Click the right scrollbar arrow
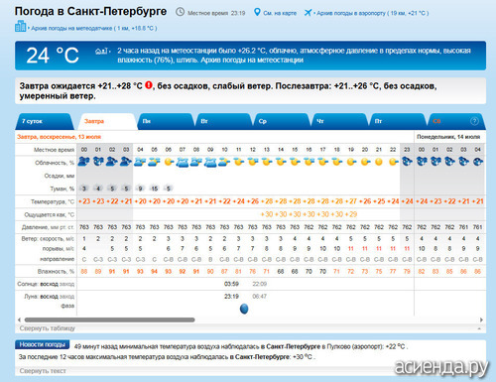 coord(481,319)
